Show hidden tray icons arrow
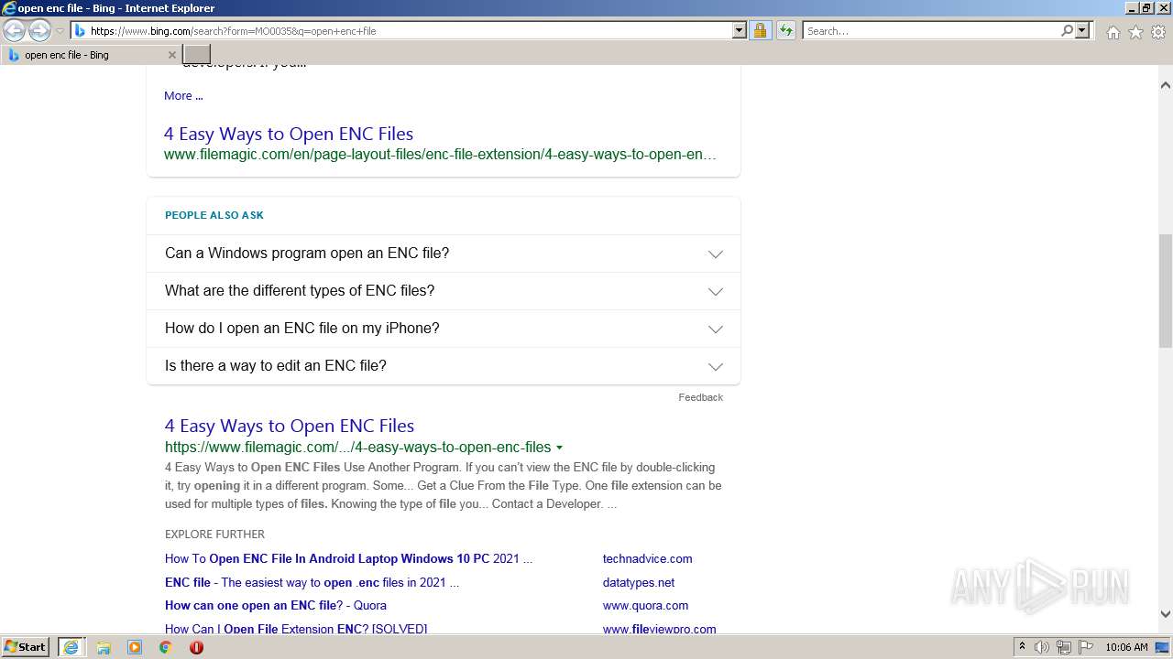 (x=1022, y=647)
